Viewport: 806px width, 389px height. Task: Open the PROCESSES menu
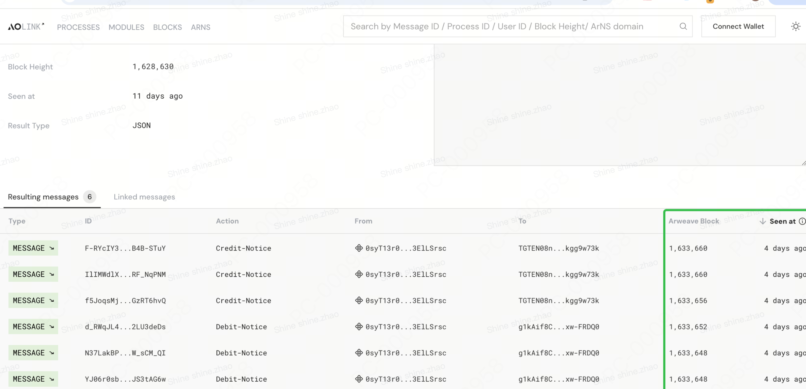tap(78, 27)
